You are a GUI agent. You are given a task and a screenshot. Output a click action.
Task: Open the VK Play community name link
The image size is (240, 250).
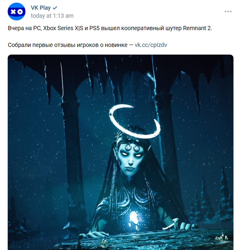(41, 8)
